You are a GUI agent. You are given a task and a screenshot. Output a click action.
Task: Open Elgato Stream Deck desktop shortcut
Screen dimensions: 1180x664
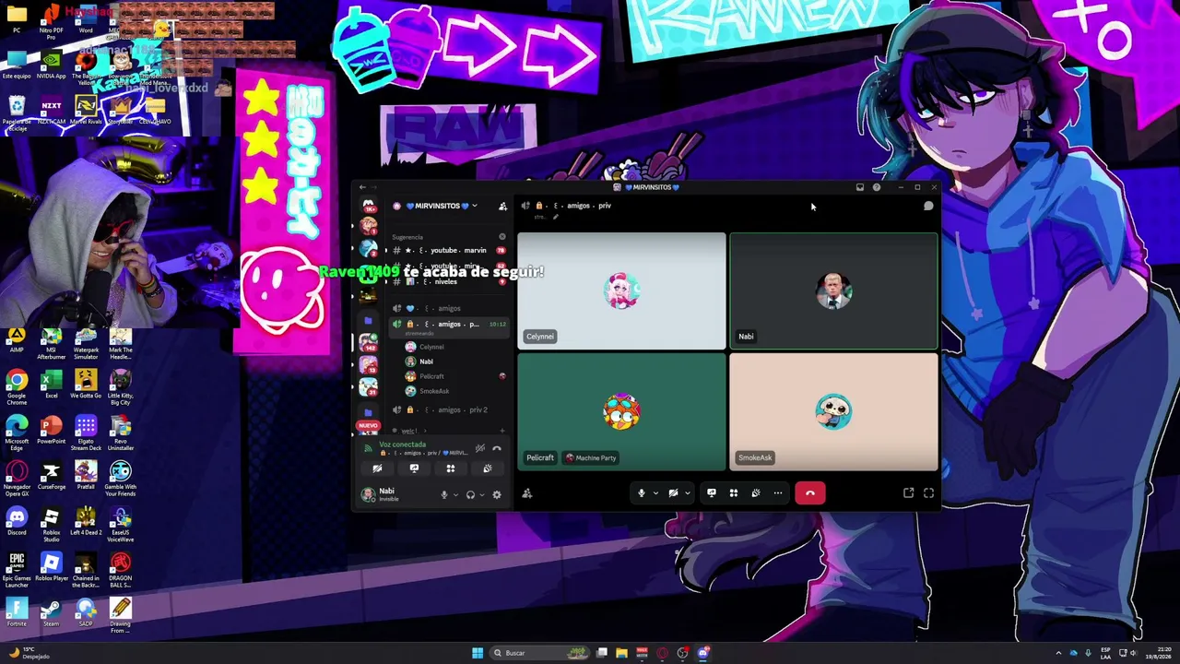click(86, 433)
